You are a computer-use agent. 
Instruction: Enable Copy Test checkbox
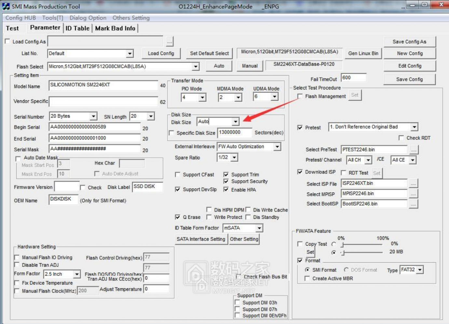click(300, 244)
